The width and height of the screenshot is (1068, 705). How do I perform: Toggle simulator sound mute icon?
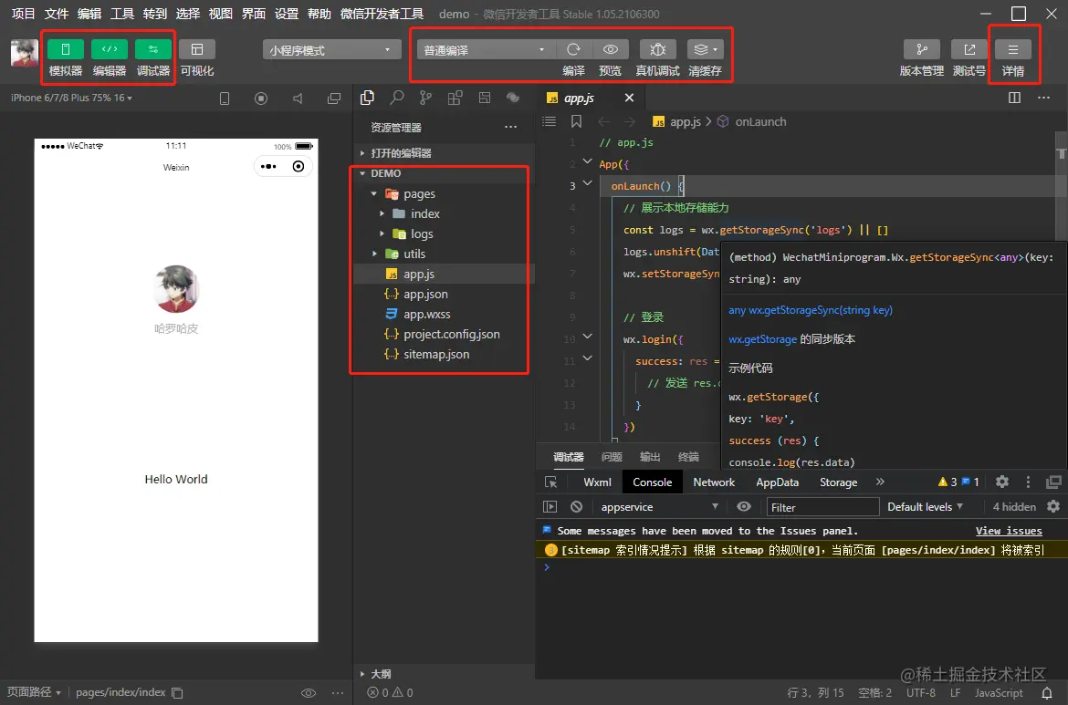298,98
